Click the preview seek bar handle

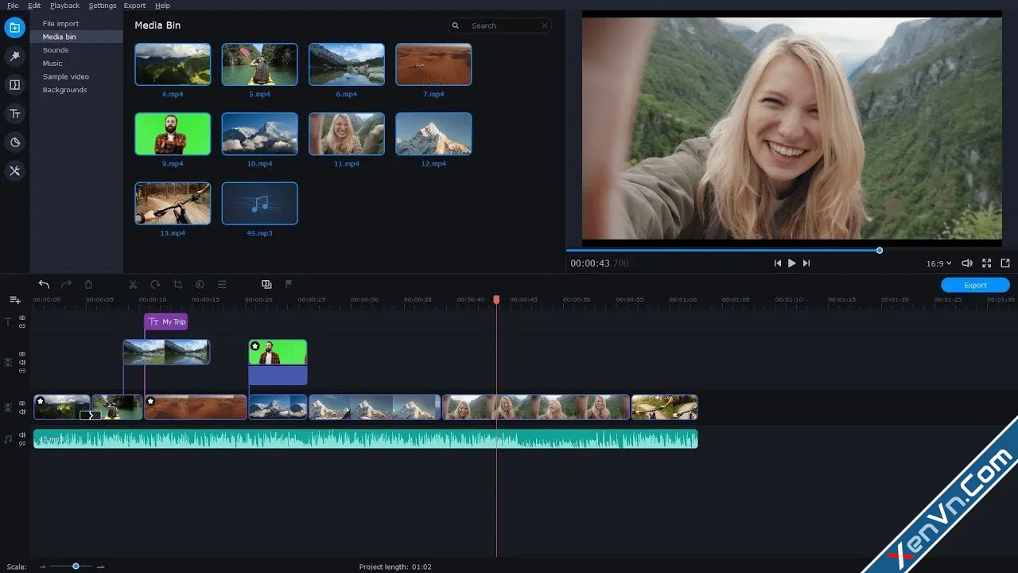[x=879, y=251]
